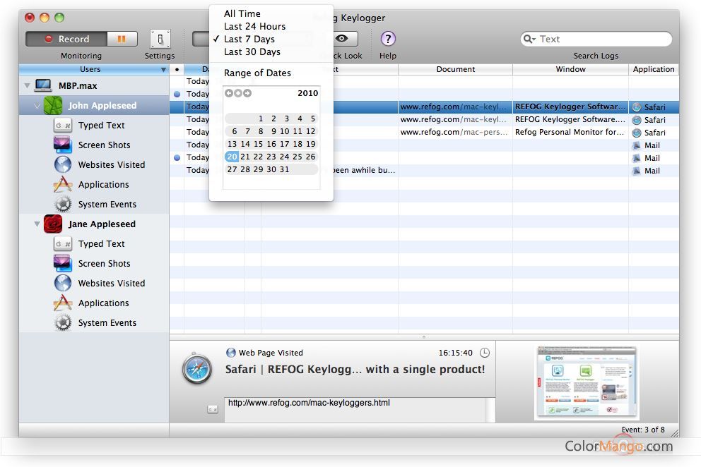Open Jane's Screen Shots icon
Screen dimensions: 701x467
pyautogui.click(x=63, y=263)
